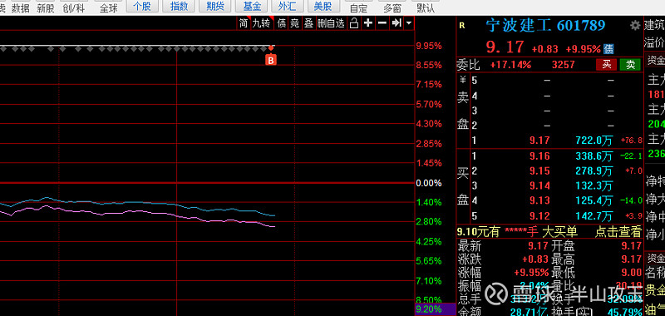Click the red B buy marker on chart

[271, 60]
